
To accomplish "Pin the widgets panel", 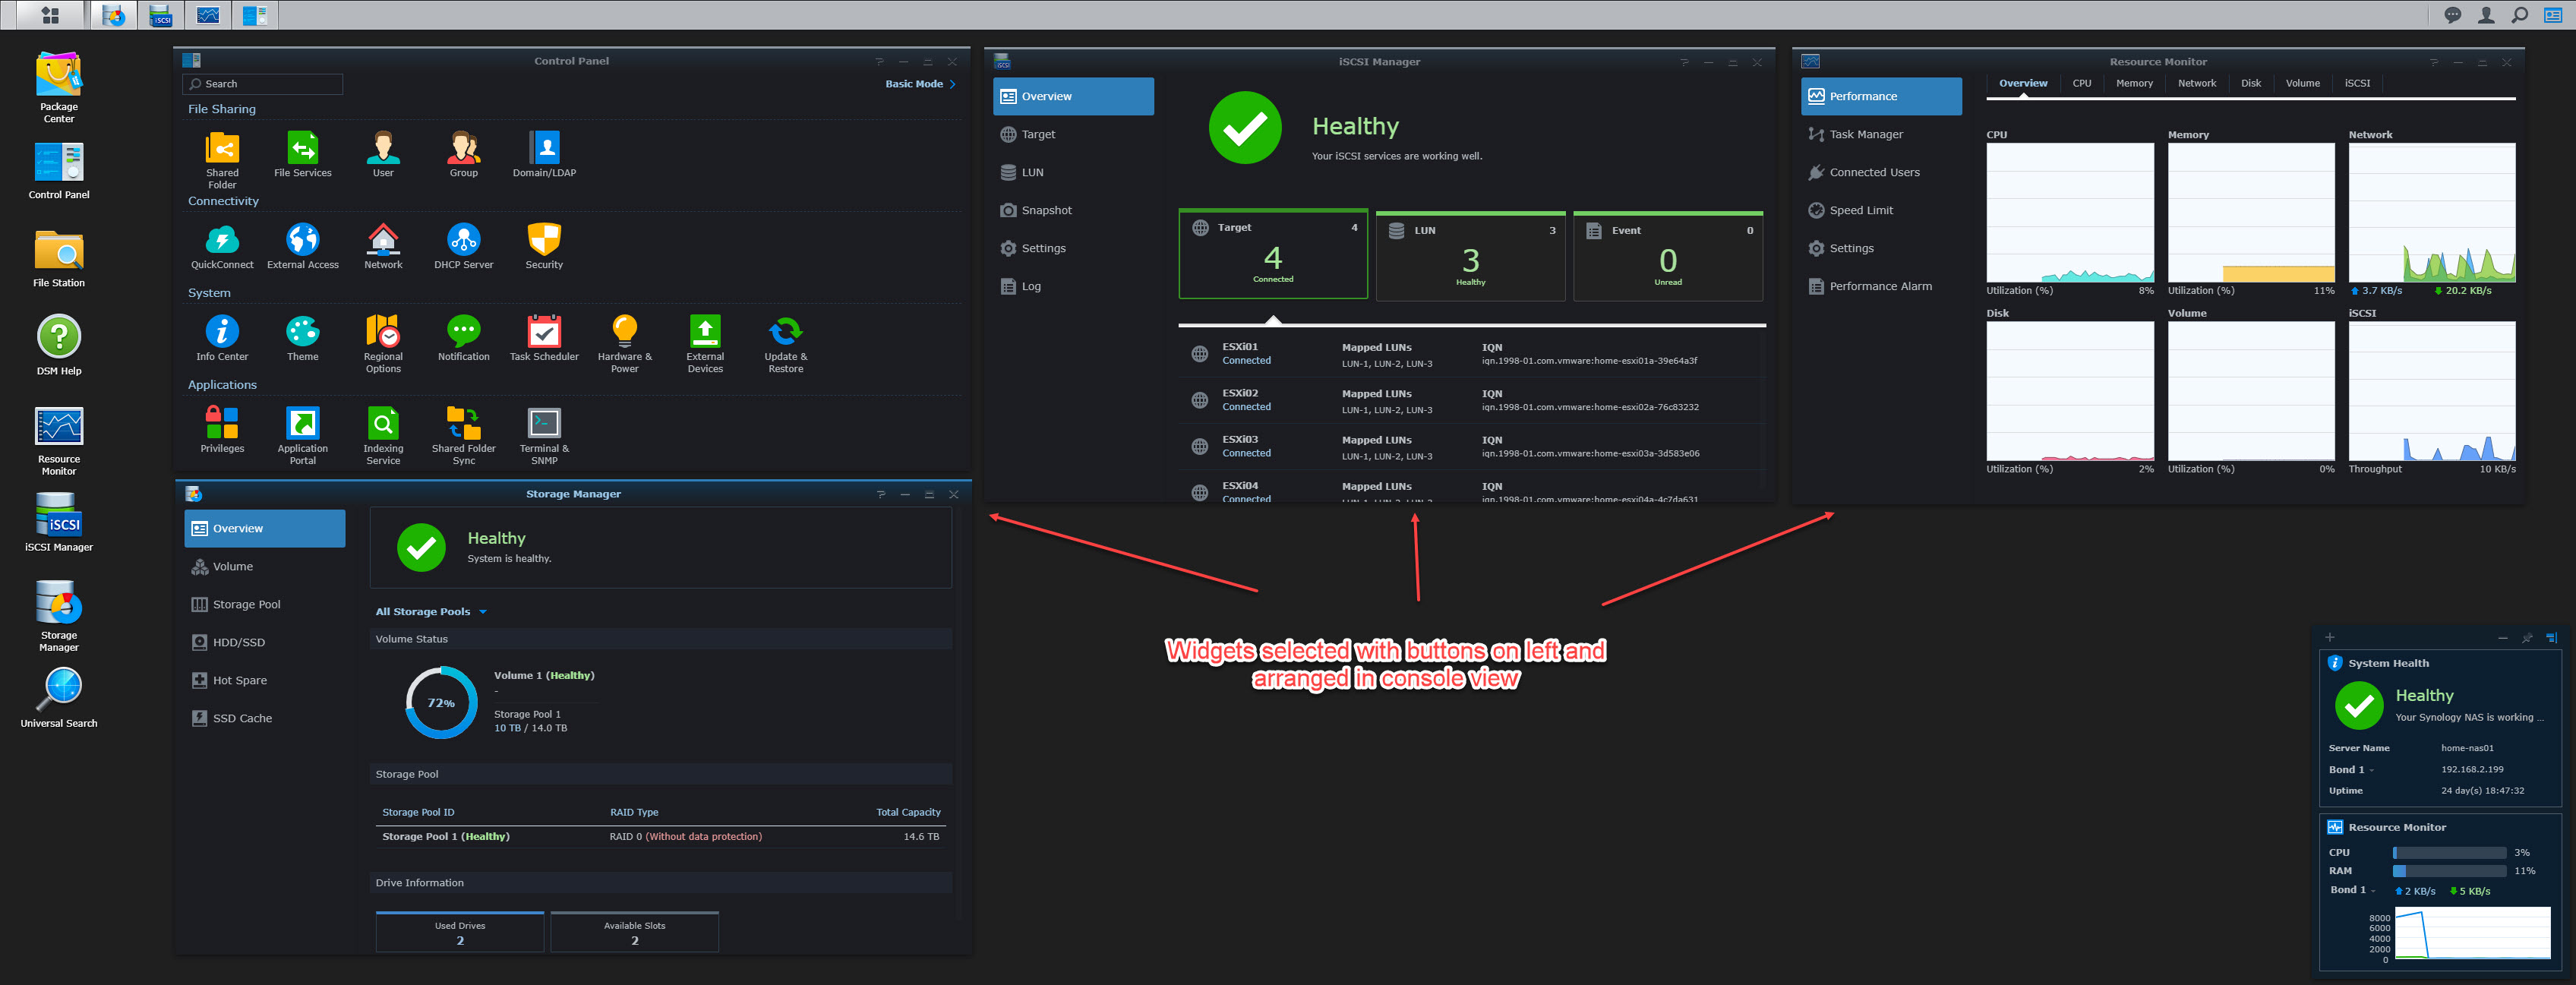I will pyautogui.click(x=2527, y=638).
